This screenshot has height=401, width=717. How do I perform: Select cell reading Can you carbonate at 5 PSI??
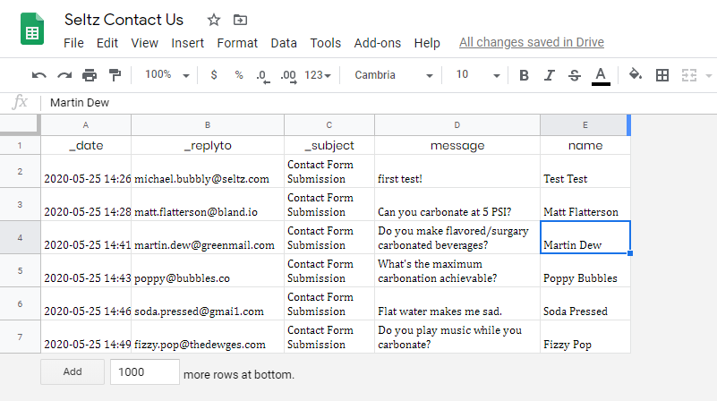click(457, 204)
